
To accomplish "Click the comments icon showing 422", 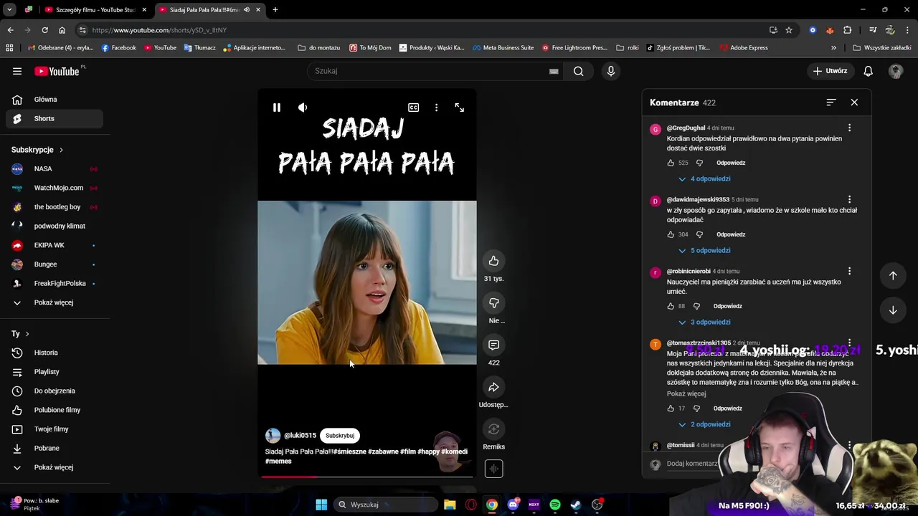I will pyautogui.click(x=493, y=345).
